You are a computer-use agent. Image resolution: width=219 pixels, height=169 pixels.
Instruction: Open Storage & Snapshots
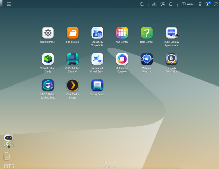[97, 33]
